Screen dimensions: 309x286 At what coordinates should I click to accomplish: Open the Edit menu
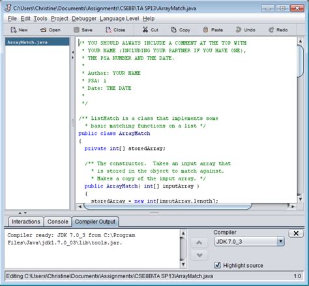coord(25,19)
